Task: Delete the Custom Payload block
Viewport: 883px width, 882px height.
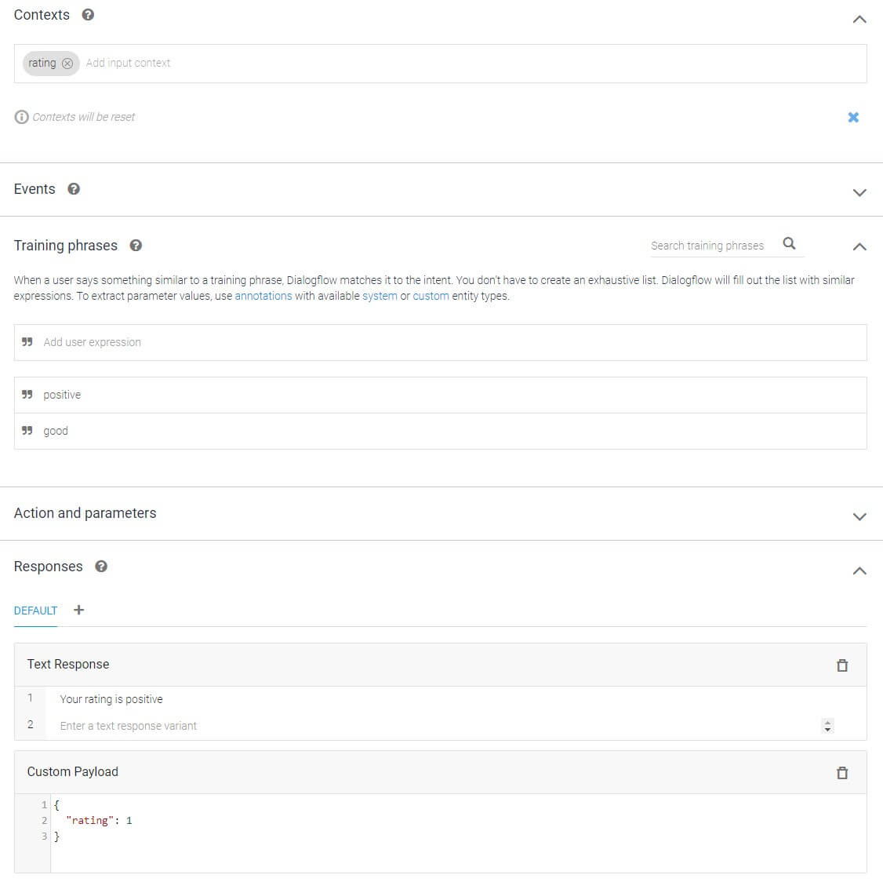Action: (842, 773)
